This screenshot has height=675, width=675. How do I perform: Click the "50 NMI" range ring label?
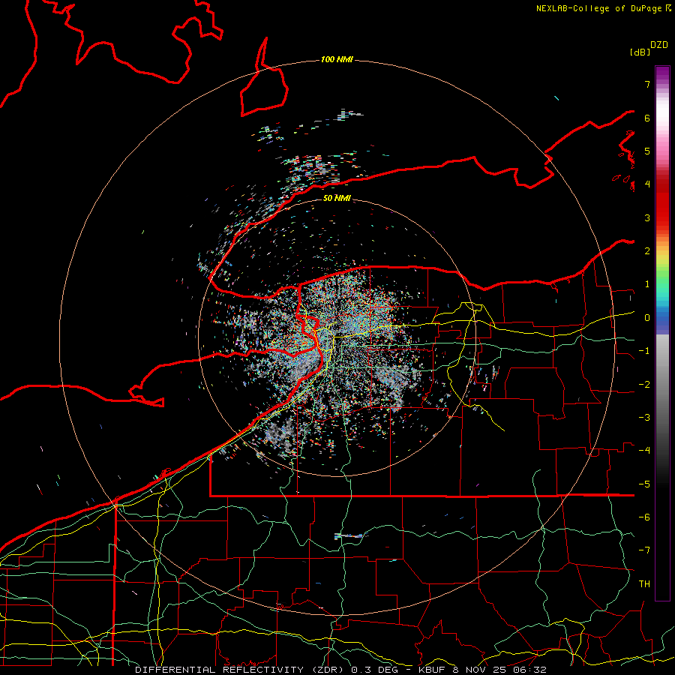337,198
